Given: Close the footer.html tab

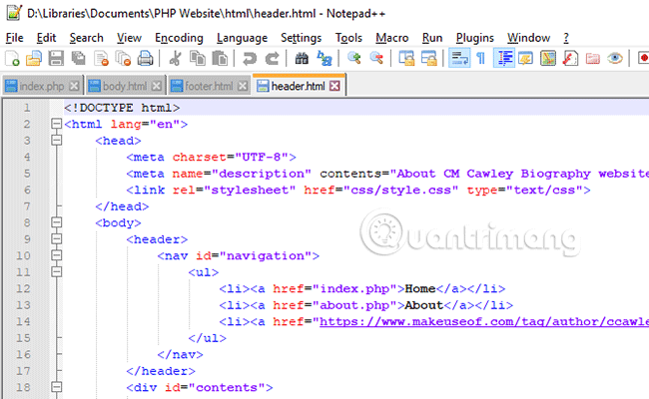Looking at the screenshot, I should (243, 86).
